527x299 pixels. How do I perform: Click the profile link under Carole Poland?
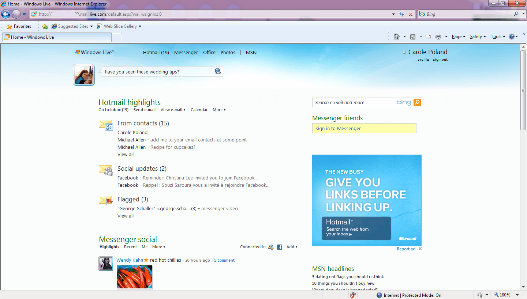pos(423,60)
